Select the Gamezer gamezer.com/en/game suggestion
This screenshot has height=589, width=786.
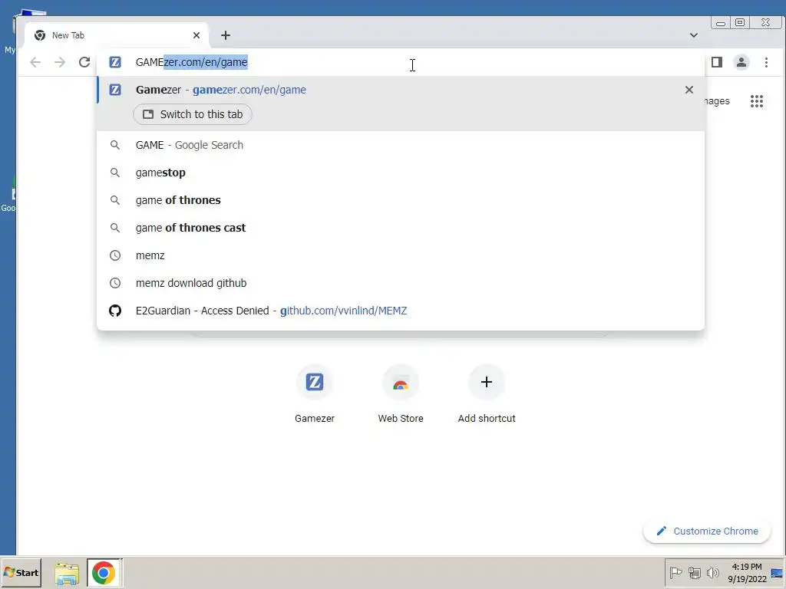401,90
